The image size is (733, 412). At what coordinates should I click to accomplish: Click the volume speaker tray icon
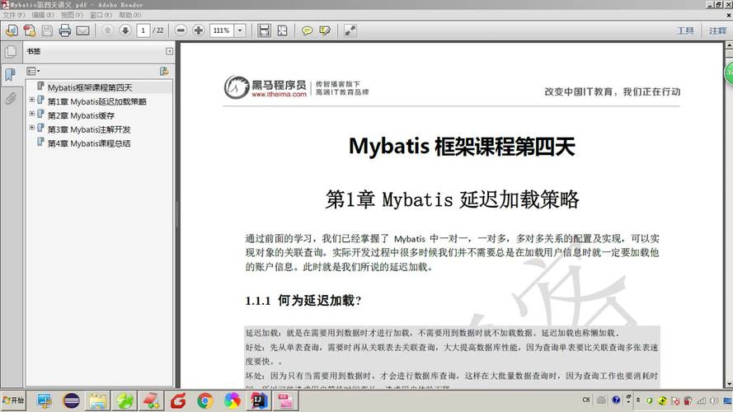[714, 400]
